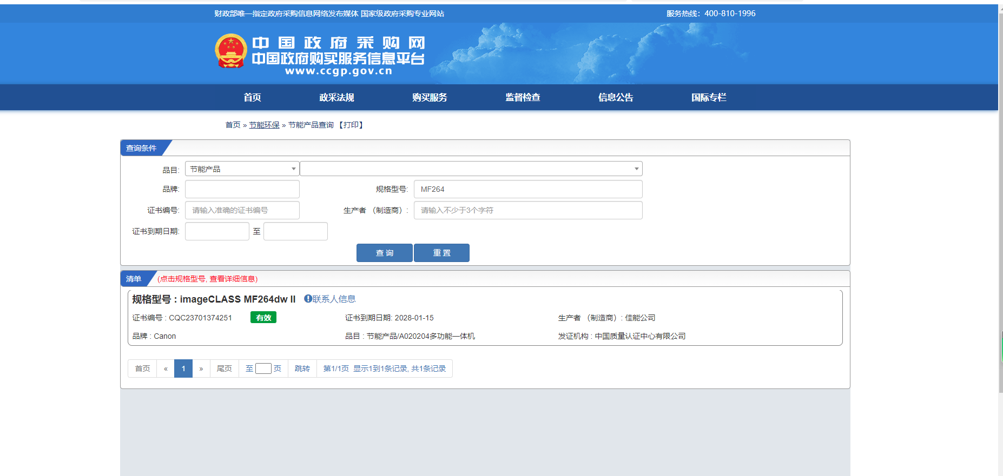The width and height of the screenshot is (1003, 476).
Task: Select page 1 in pagination
Action: 183,368
